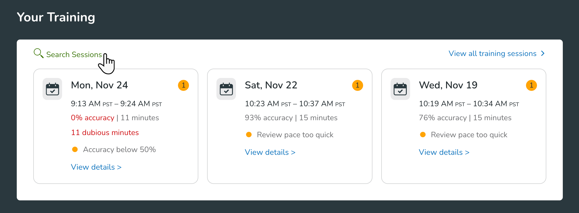579x213 pixels.
Task: Click calendar icon on Wed, Nov 19 card
Action: coord(400,89)
